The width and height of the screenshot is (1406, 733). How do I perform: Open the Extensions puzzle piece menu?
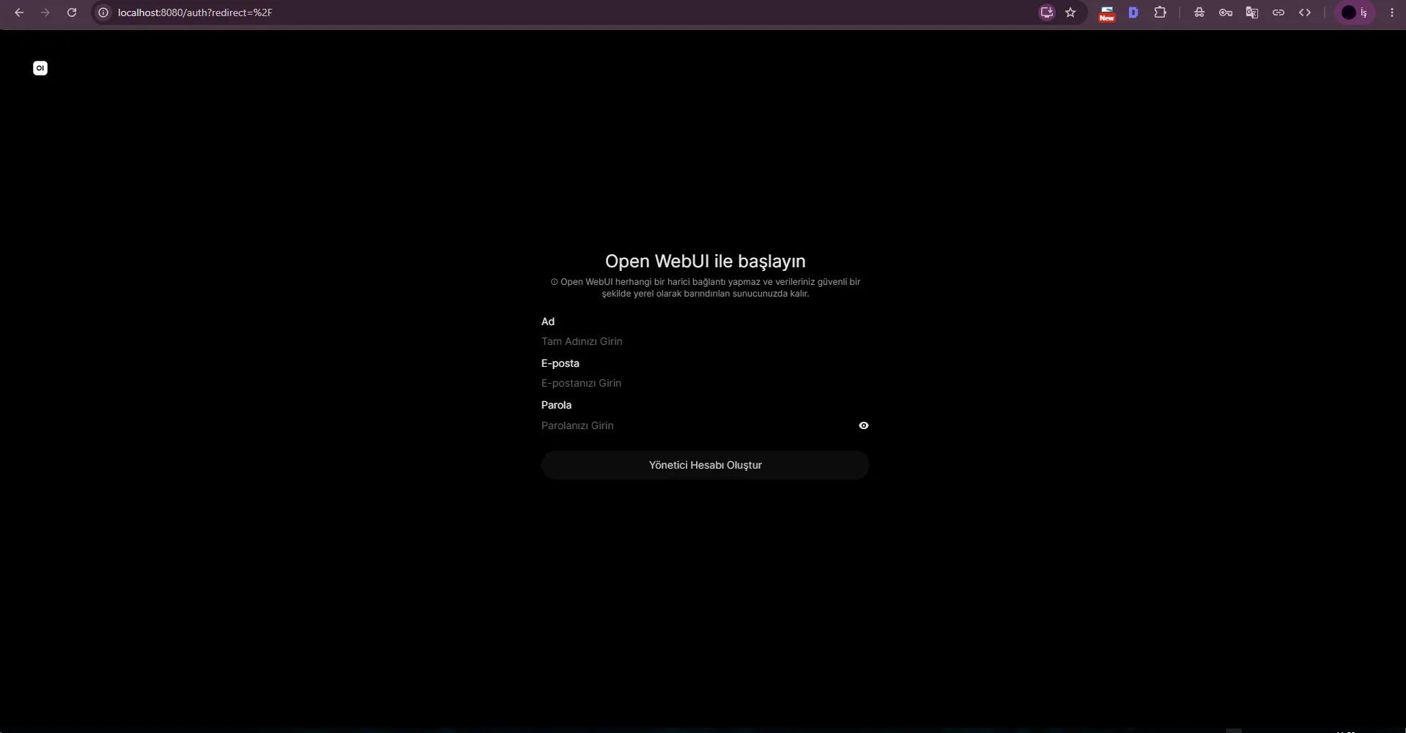pyautogui.click(x=1160, y=12)
